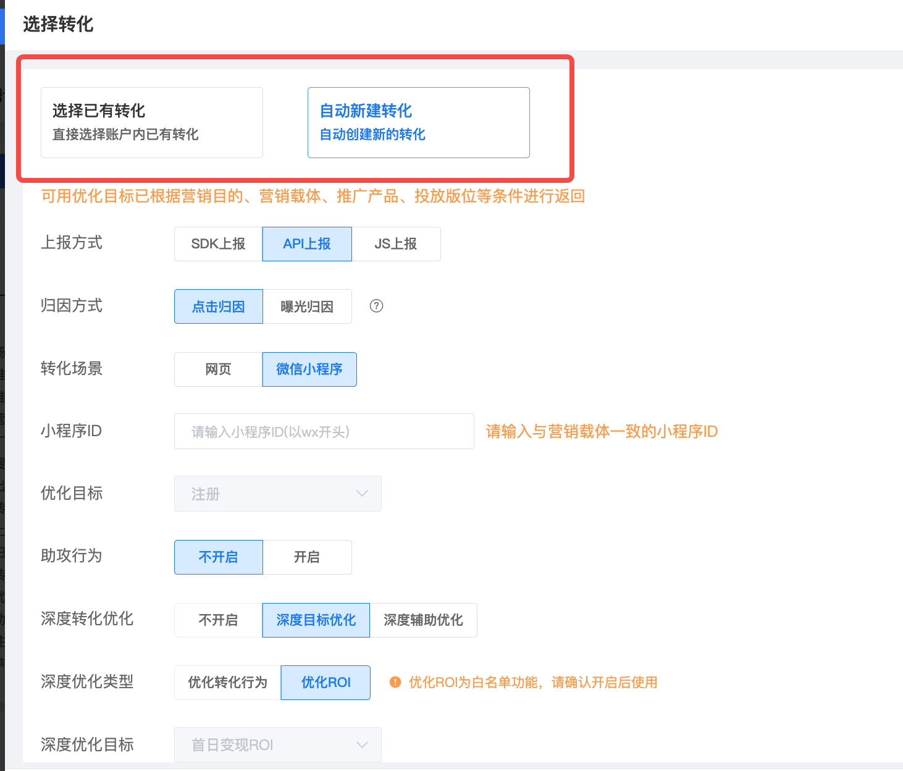The height and width of the screenshot is (771, 903).
Task: Select 深度辅助优化 option
Action: click(423, 620)
